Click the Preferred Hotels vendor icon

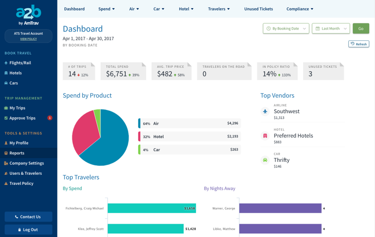265,136
